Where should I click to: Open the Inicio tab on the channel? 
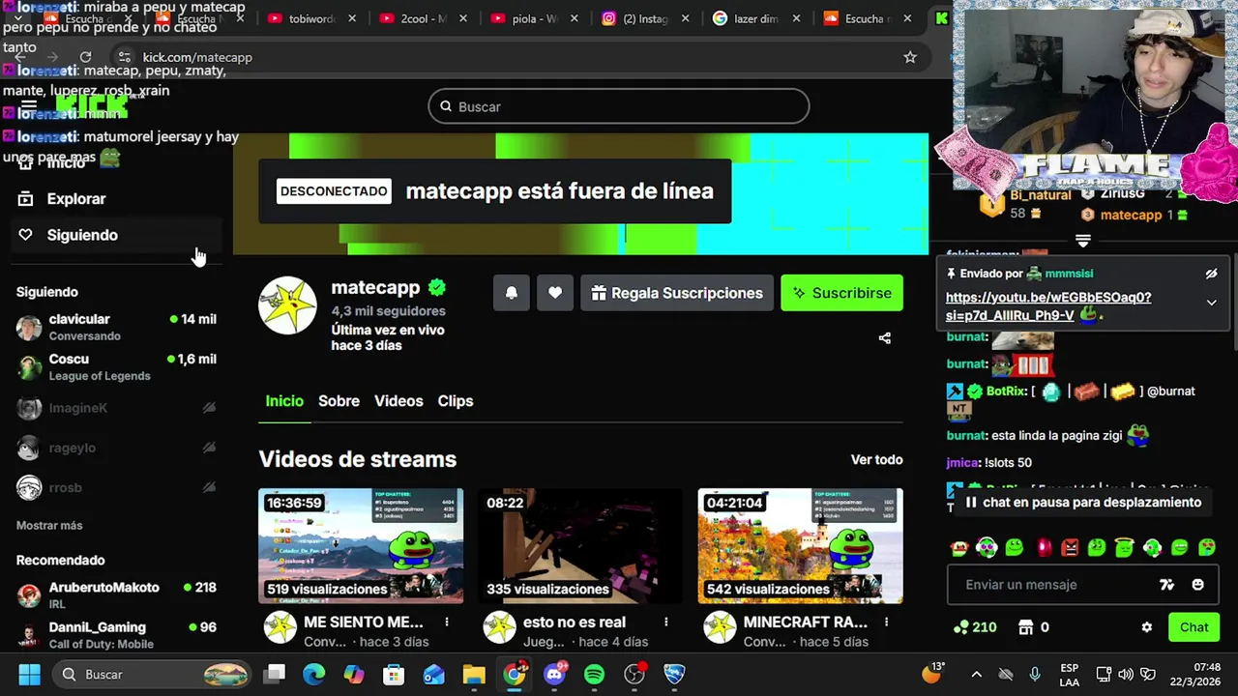[x=284, y=400]
